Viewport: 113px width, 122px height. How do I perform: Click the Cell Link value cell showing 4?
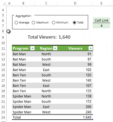coord(101,26)
